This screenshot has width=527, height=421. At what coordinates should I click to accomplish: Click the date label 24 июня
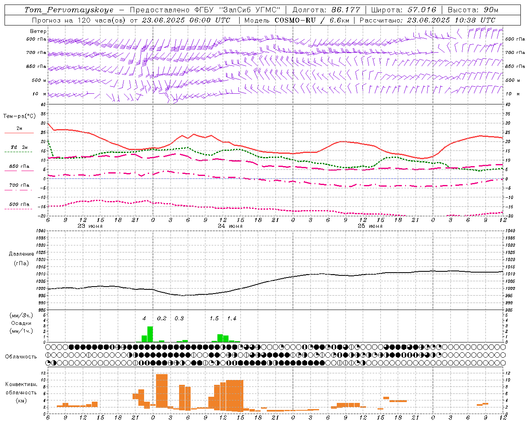pos(230,226)
